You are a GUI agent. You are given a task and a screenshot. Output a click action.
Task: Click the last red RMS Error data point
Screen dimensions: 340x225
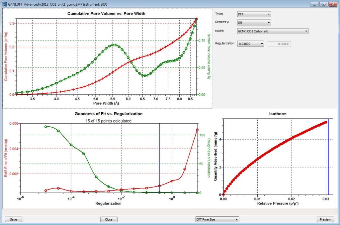pyautogui.click(x=197, y=130)
